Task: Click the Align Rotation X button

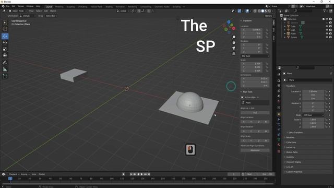Action: (244, 131)
